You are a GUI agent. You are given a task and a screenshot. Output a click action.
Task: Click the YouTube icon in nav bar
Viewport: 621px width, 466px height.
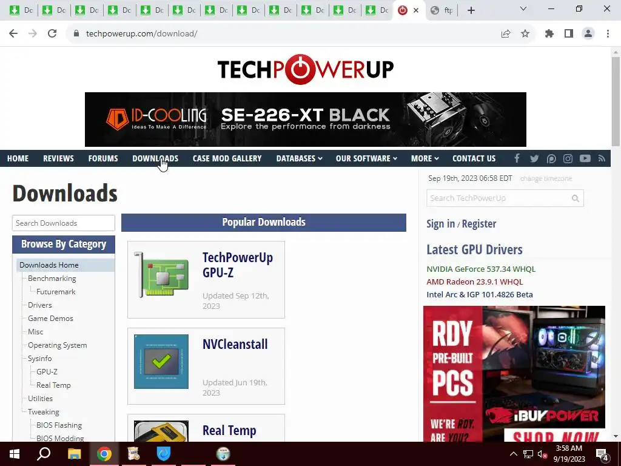point(585,158)
